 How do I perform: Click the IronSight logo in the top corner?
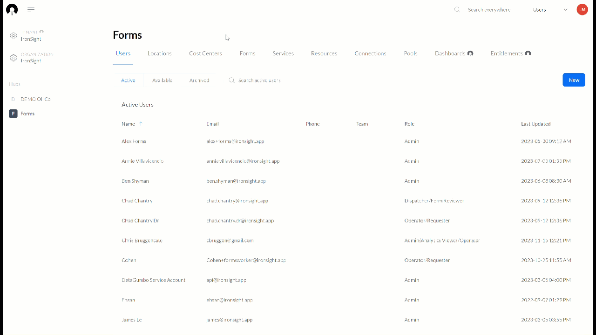pyautogui.click(x=11, y=9)
